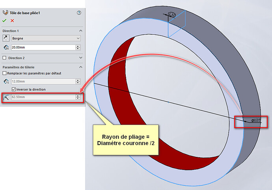This screenshot has height=190, width=272.
Task: Uncheck Inverser la direction
Action: (x=14, y=89)
